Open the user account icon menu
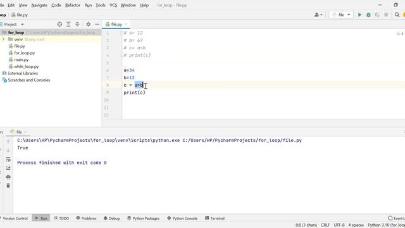 [318, 15]
